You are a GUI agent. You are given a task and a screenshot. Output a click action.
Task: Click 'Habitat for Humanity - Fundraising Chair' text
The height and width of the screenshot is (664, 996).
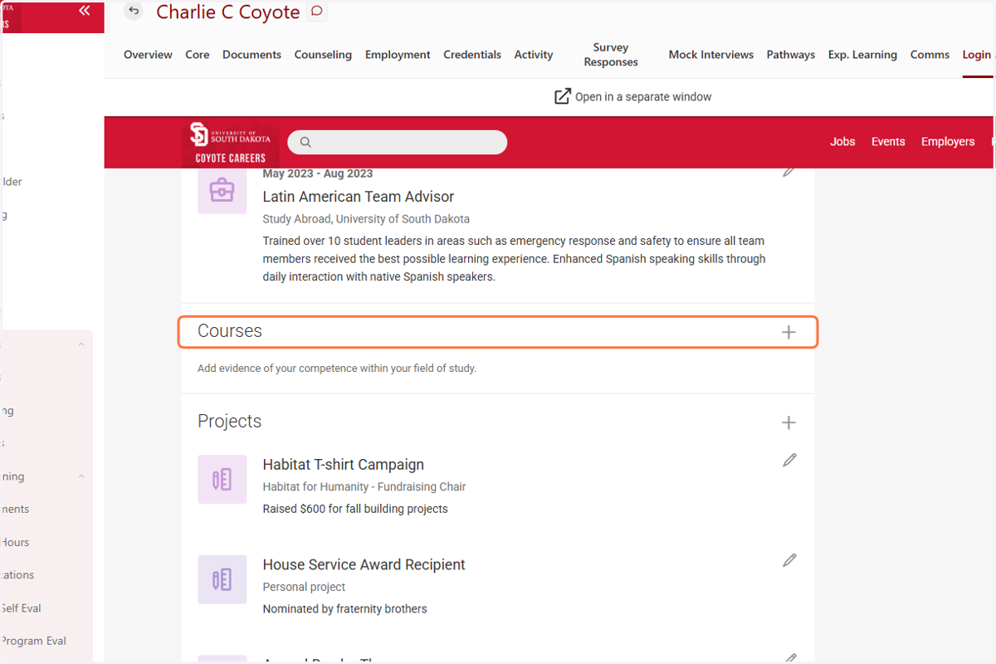(x=364, y=487)
